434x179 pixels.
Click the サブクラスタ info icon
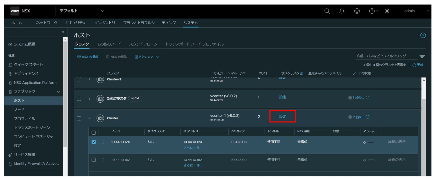click(x=301, y=74)
